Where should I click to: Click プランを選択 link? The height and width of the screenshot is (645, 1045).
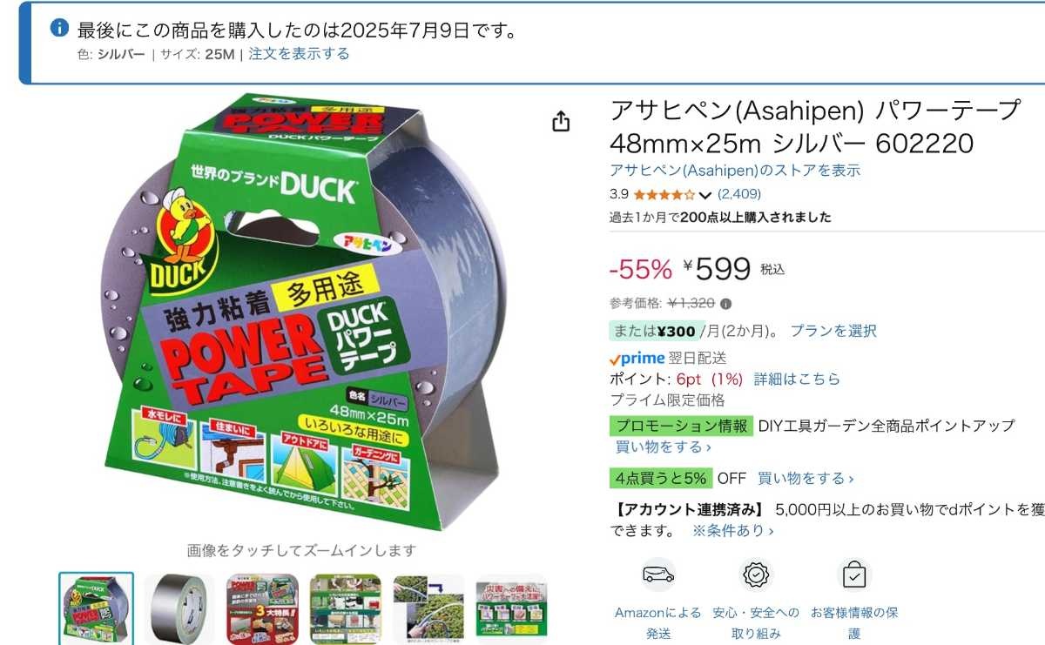(x=833, y=331)
